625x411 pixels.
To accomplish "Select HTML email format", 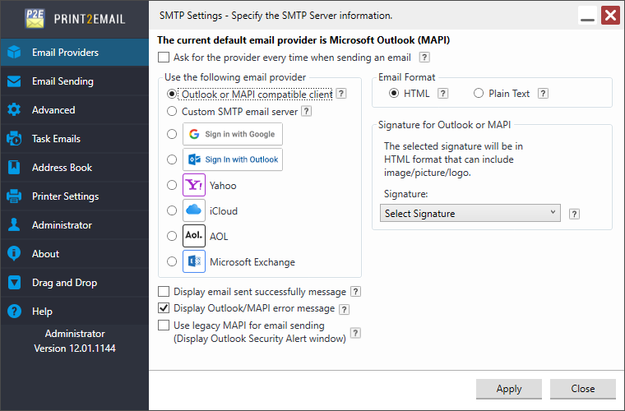I will pos(394,94).
